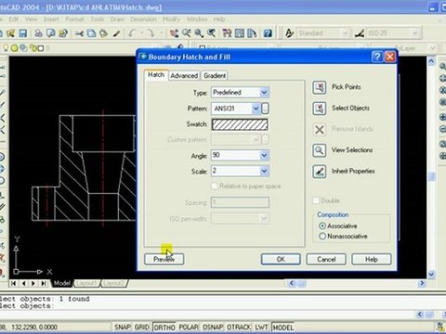Viewport: 446px width, 334px height.
Task: Click the Cut scissors icon
Action: (79, 33)
